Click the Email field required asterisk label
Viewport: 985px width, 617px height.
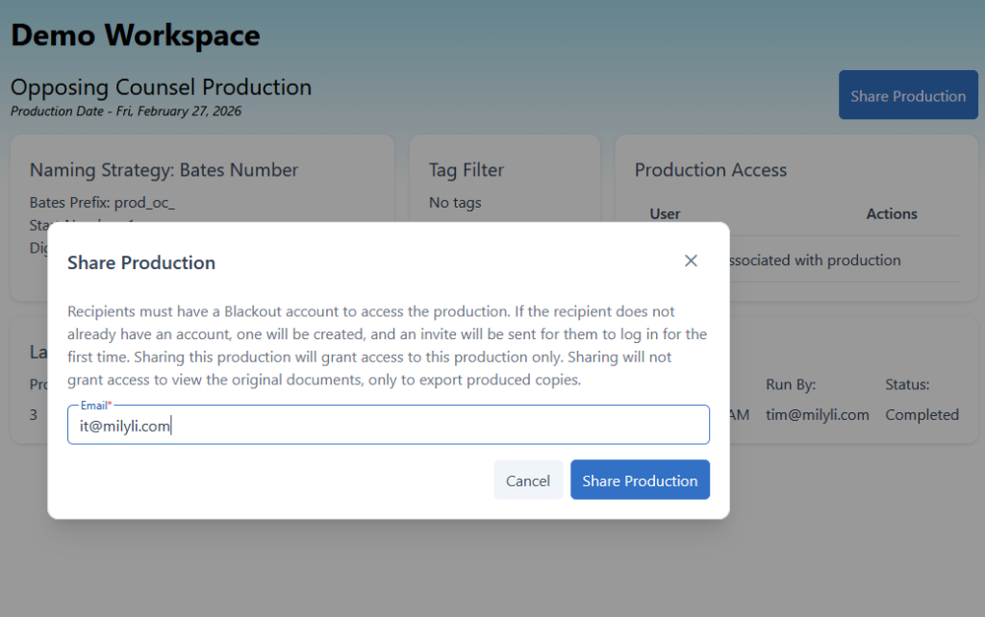tap(94, 405)
